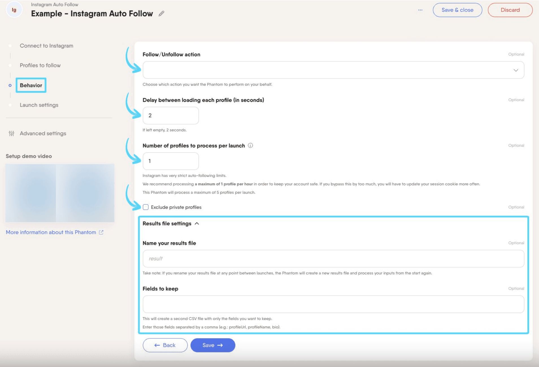Go to Launch settings step
539x367 pixels.
click(39, 105)
